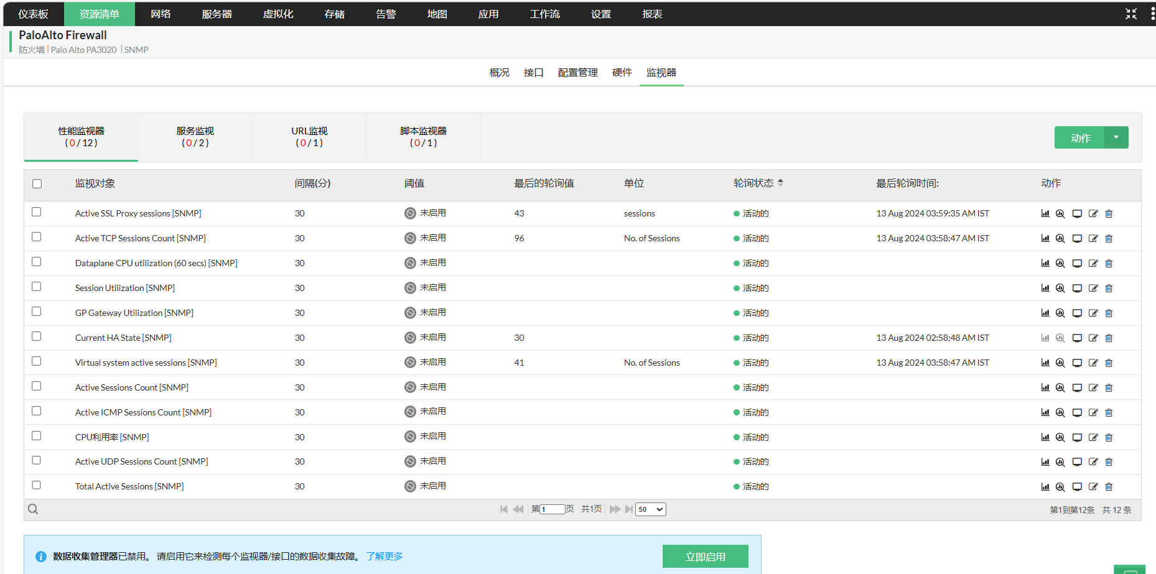Click magnifier-chart icon for Active TCP Sessions Count
Image resolution: width=1156 pixels, height=574 pixels.
[1060, 238]
